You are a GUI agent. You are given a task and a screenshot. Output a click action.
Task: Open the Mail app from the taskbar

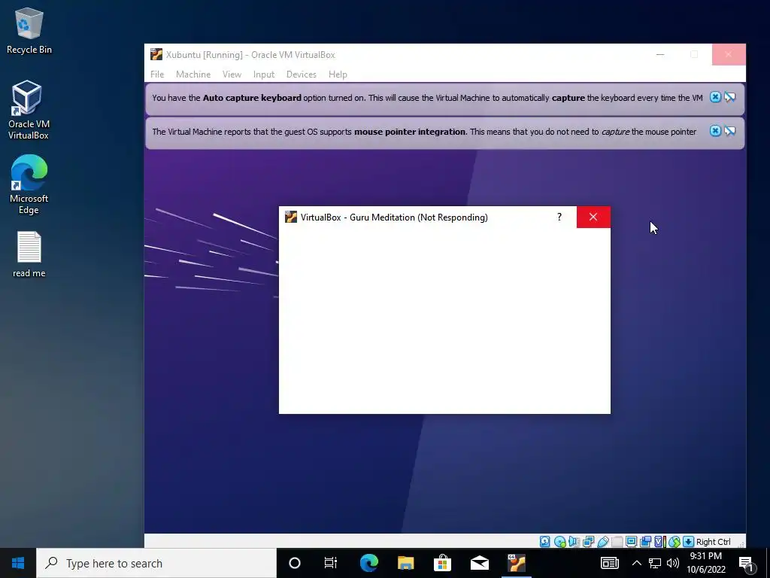479,563
